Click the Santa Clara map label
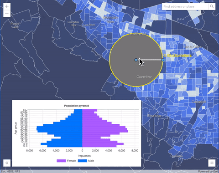219x173 pixels. pos(193,47)
